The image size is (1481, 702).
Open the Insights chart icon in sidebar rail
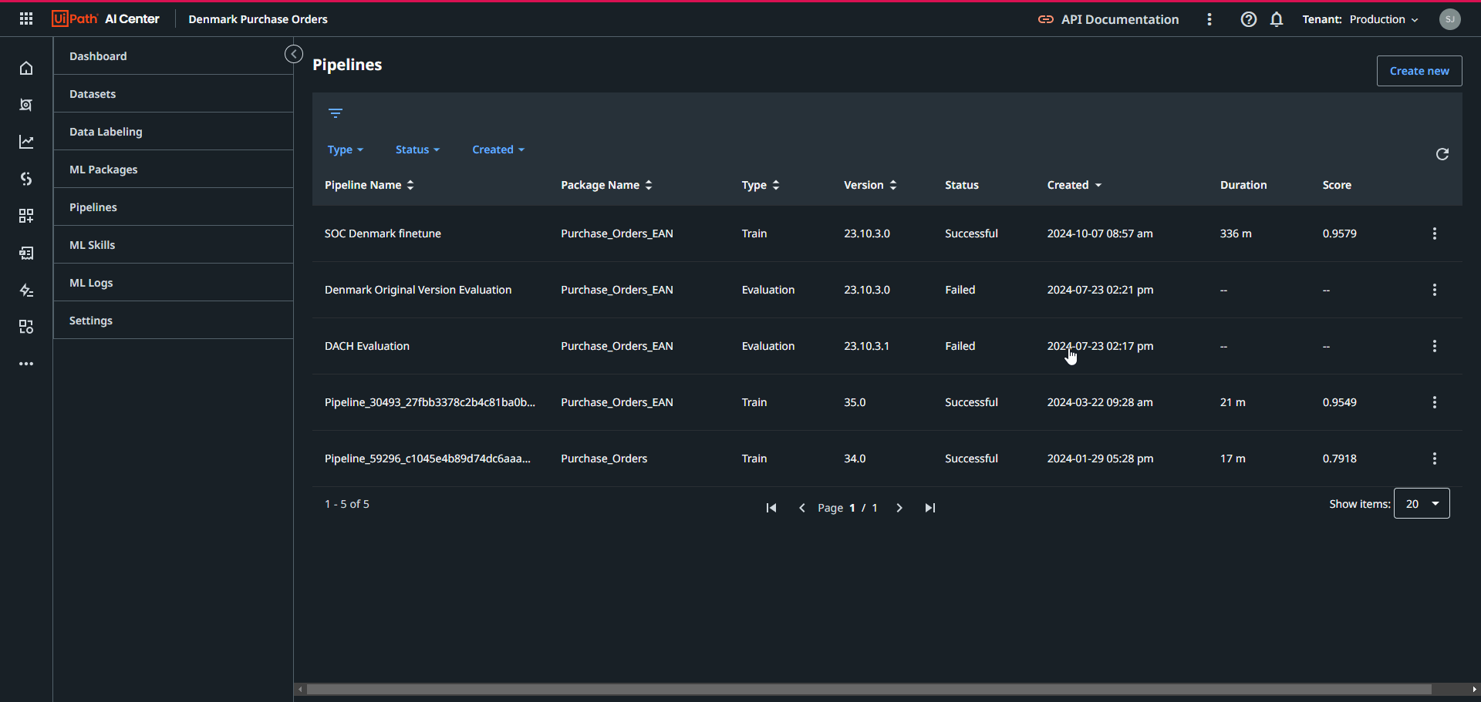click(26, 142)
